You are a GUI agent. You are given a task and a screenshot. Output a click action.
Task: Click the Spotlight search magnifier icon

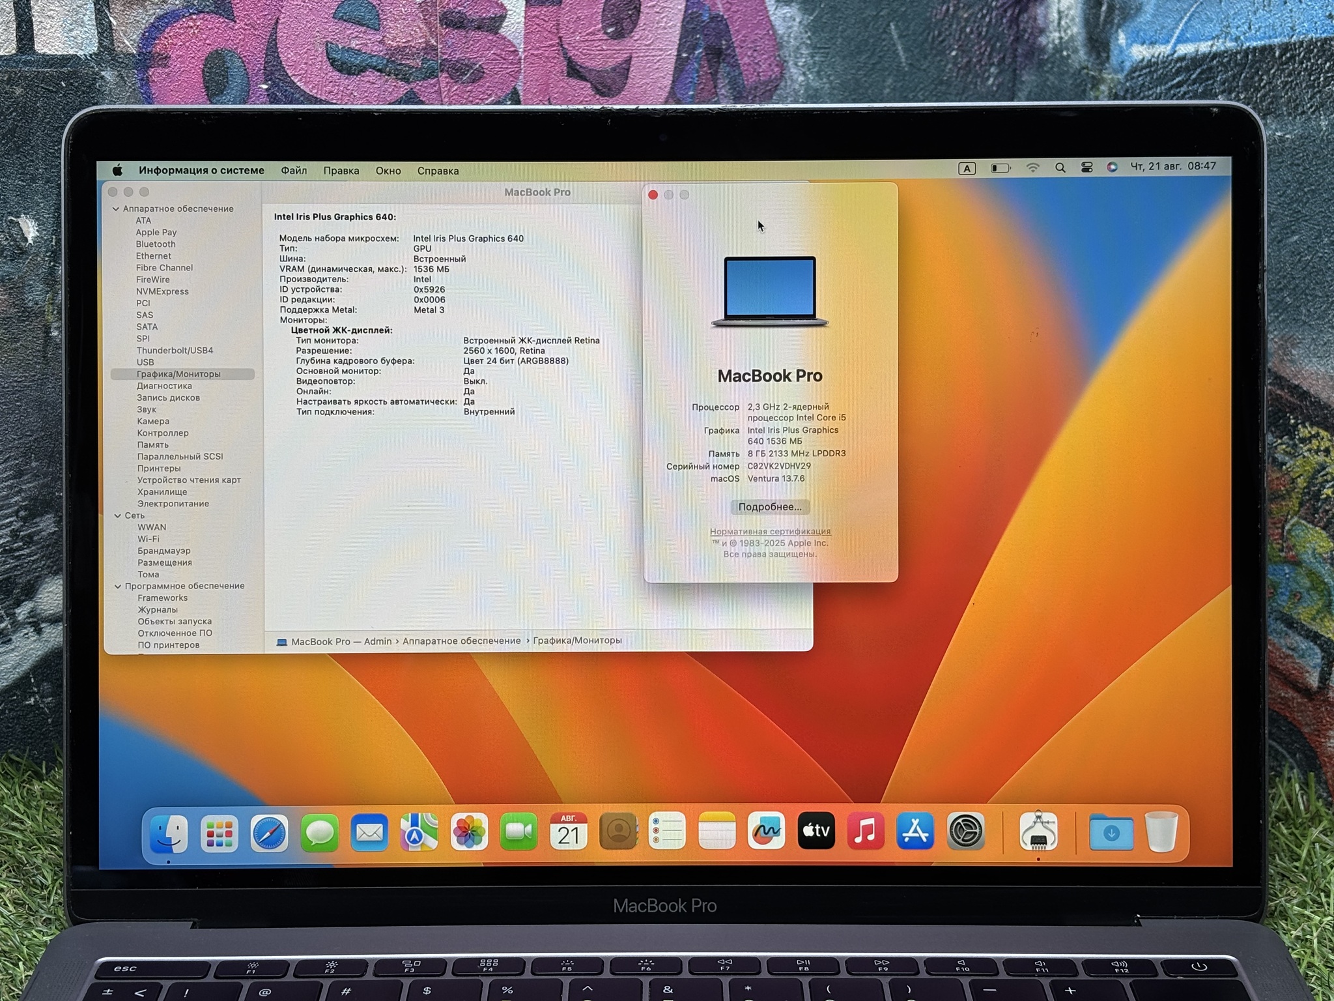pos(1060,167)
